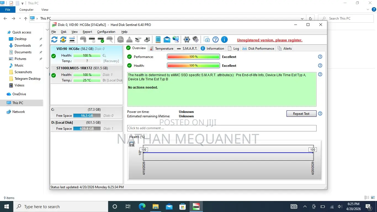
Task: Switch to the Log tab
Action: [233, 48]
